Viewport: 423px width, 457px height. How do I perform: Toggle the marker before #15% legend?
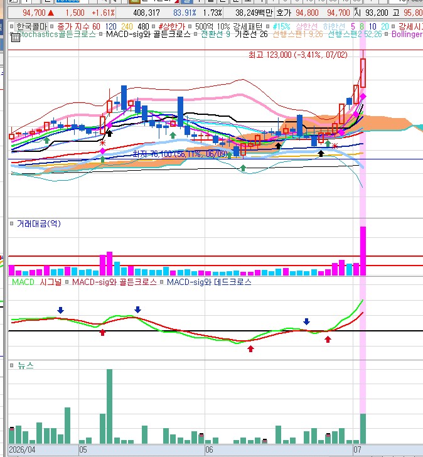[x=267, y=26]
